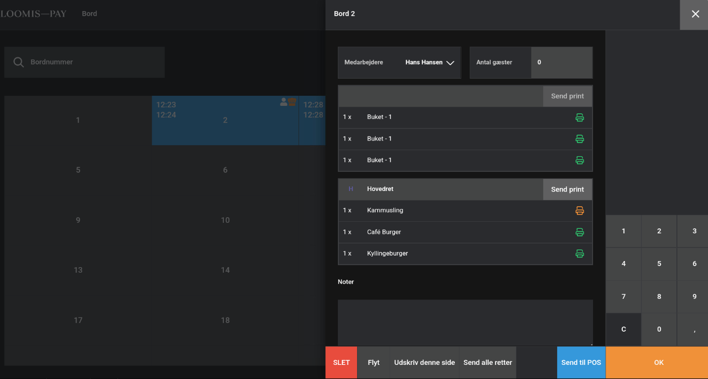Click the printer icon next to Café Burger
708x379 pixels.
[579, 232]
